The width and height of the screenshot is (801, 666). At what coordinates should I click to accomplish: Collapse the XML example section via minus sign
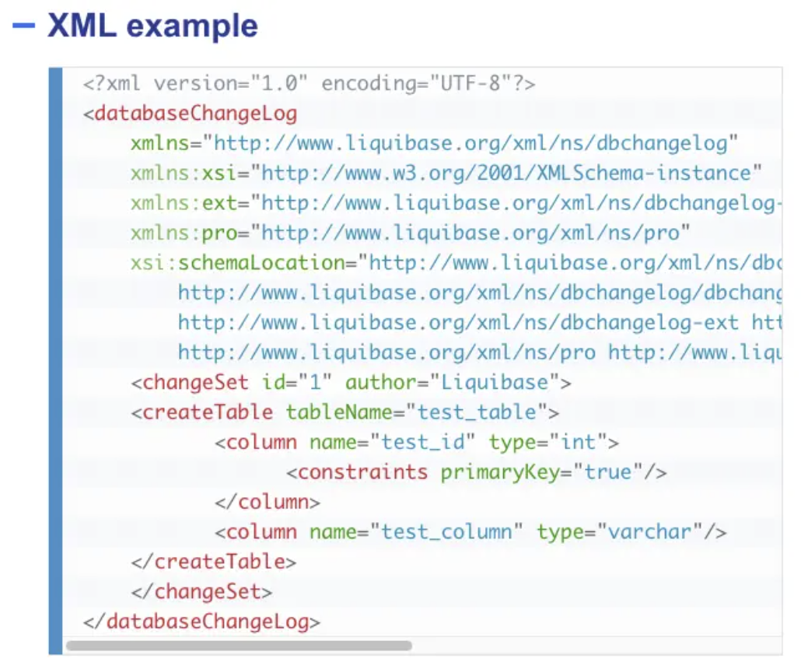click(x=23, y=26)
